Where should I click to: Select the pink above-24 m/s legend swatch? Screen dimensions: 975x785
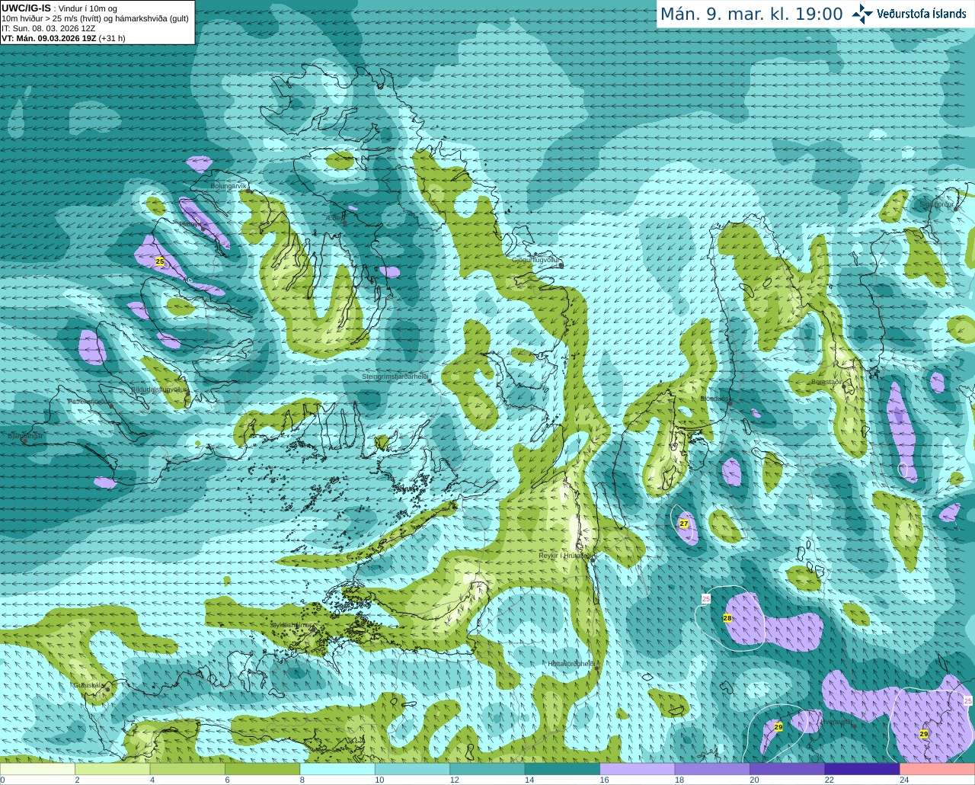(x=937, y=769)
